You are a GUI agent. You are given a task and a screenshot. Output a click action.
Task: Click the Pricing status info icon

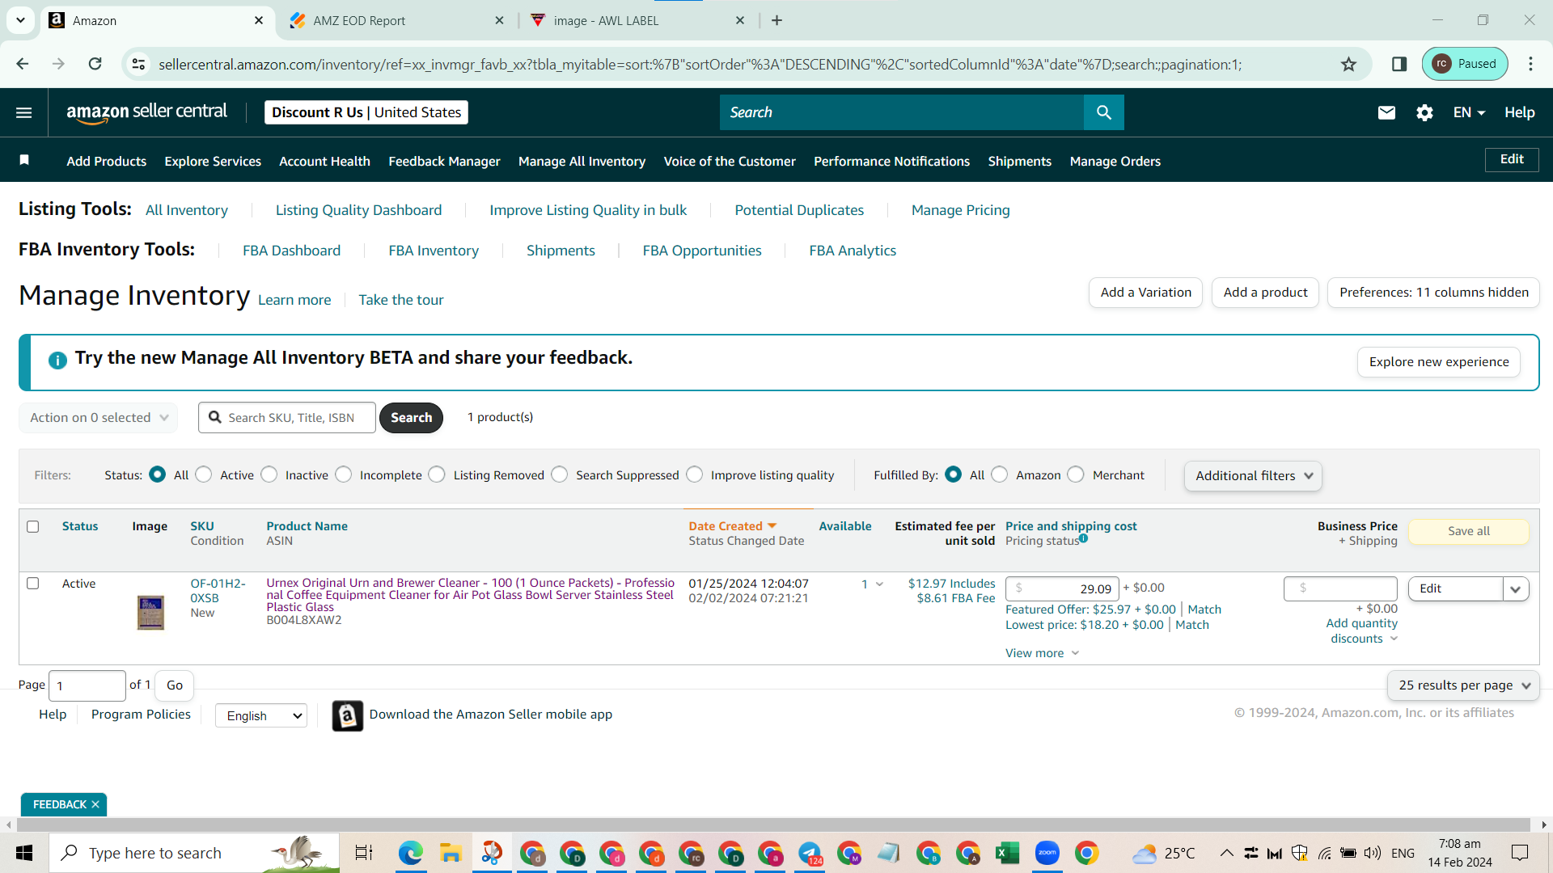[1083, 538]
